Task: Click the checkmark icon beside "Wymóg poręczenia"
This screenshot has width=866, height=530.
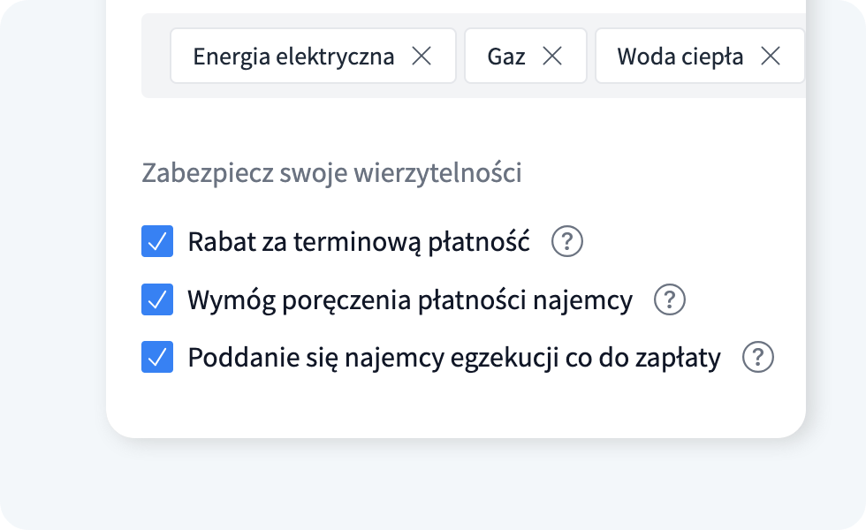Action: [156, 299]
